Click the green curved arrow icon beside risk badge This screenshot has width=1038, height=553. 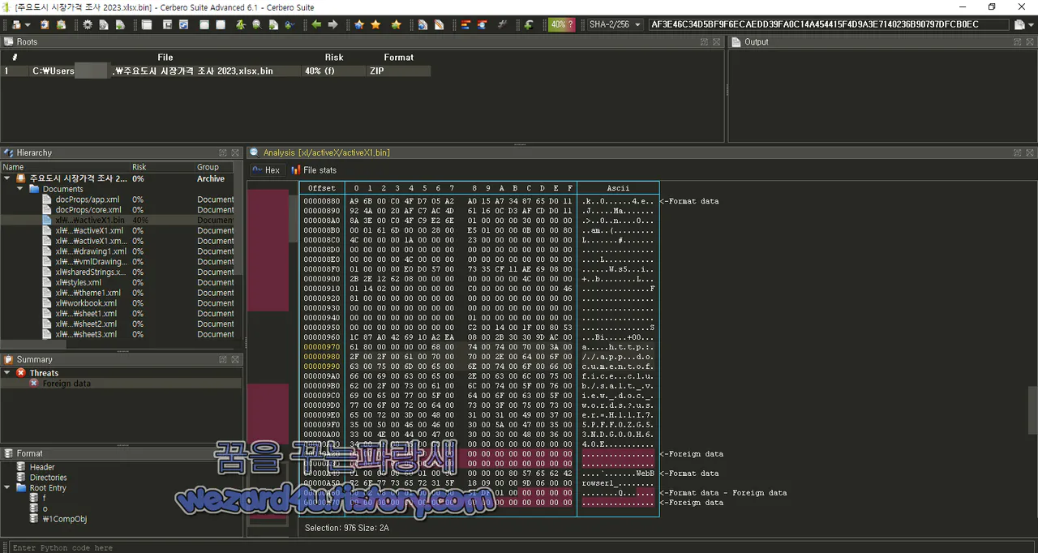[528, 24]
